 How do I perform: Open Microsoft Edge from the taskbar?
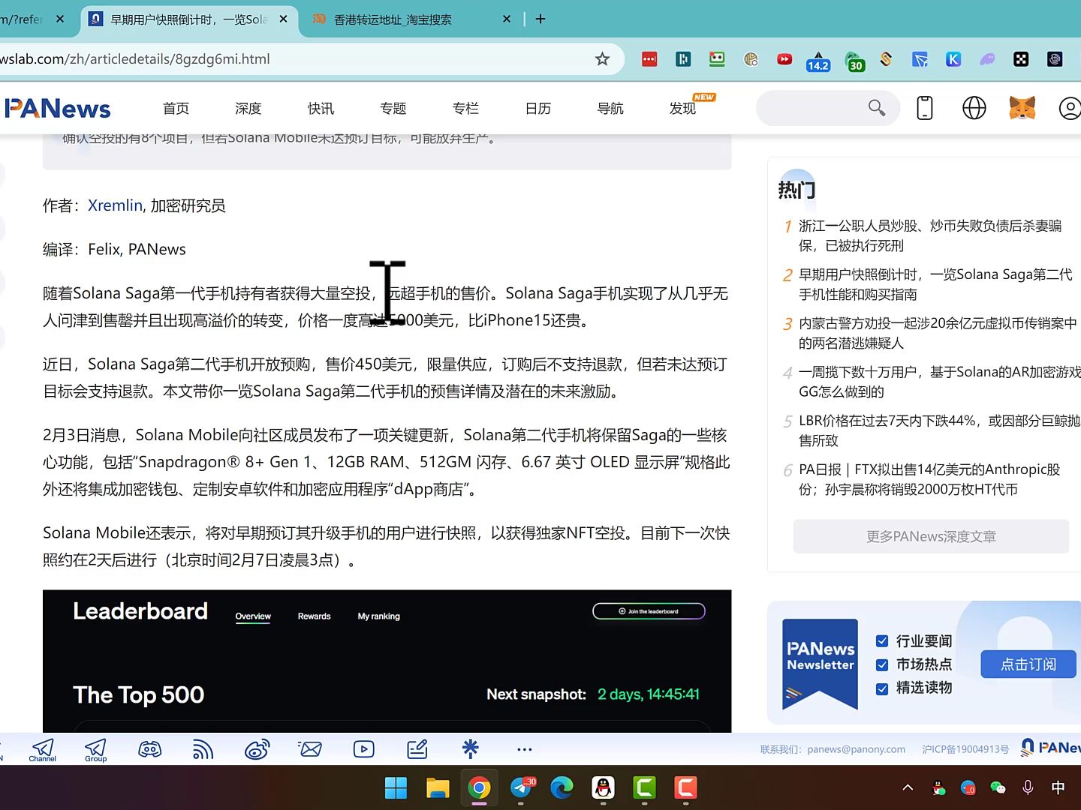(562, 788)
